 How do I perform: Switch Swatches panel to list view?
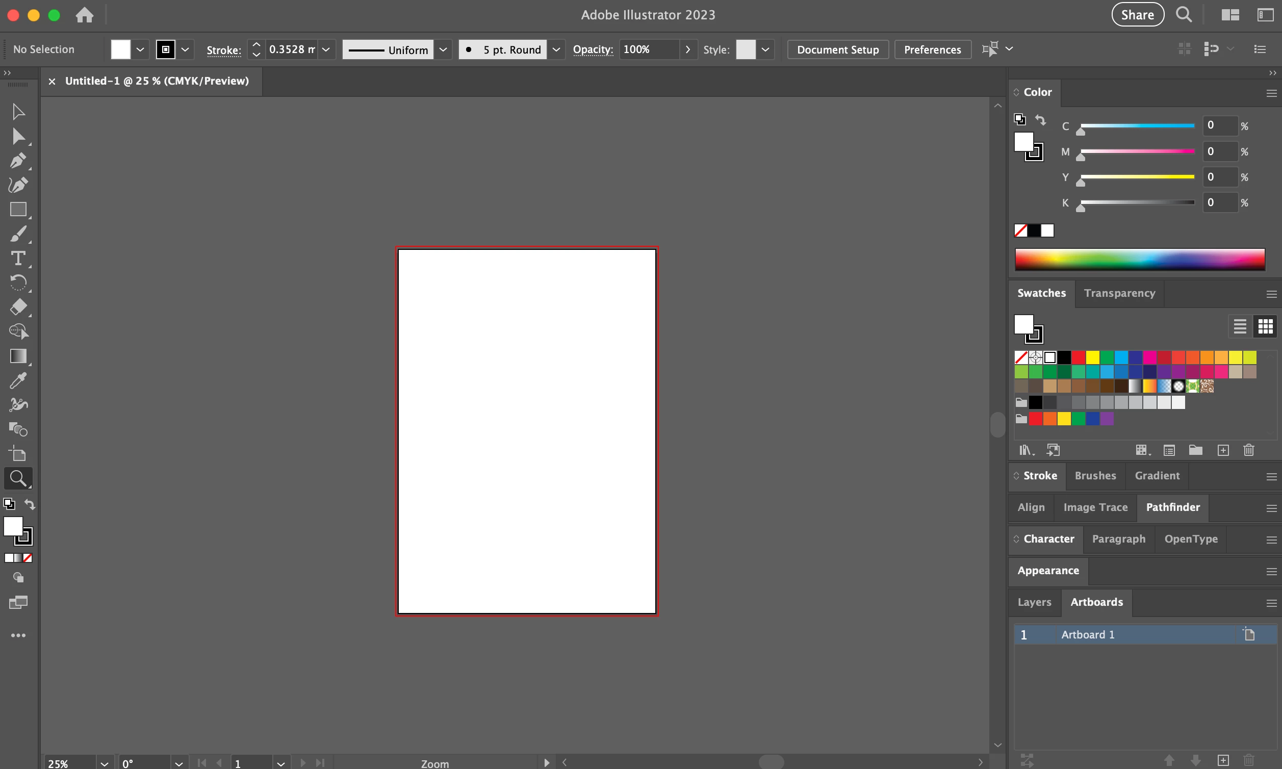coord(1240,326)
